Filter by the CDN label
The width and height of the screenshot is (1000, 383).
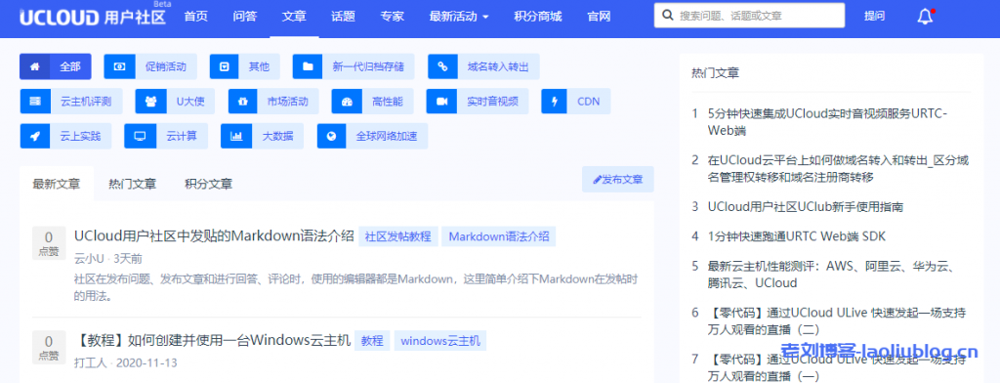tap(589, 101)
